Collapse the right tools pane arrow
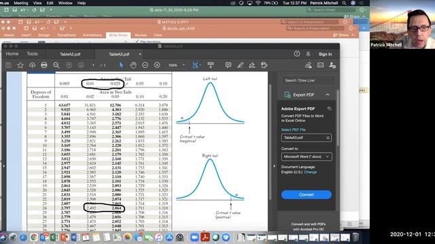The width and height of the screenshot is (435, 244). [x=275, y=166]
